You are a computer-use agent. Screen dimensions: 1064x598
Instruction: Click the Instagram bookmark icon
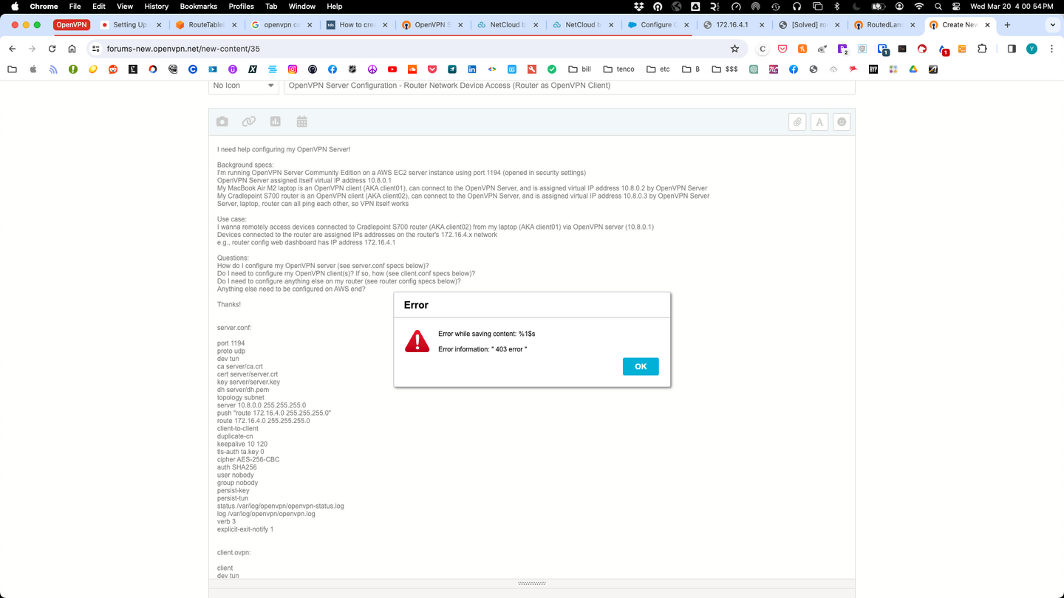click(x=293, y=69)
